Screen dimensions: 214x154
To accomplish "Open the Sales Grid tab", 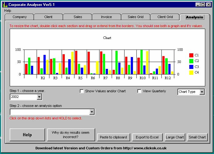I will pos(135,17).
